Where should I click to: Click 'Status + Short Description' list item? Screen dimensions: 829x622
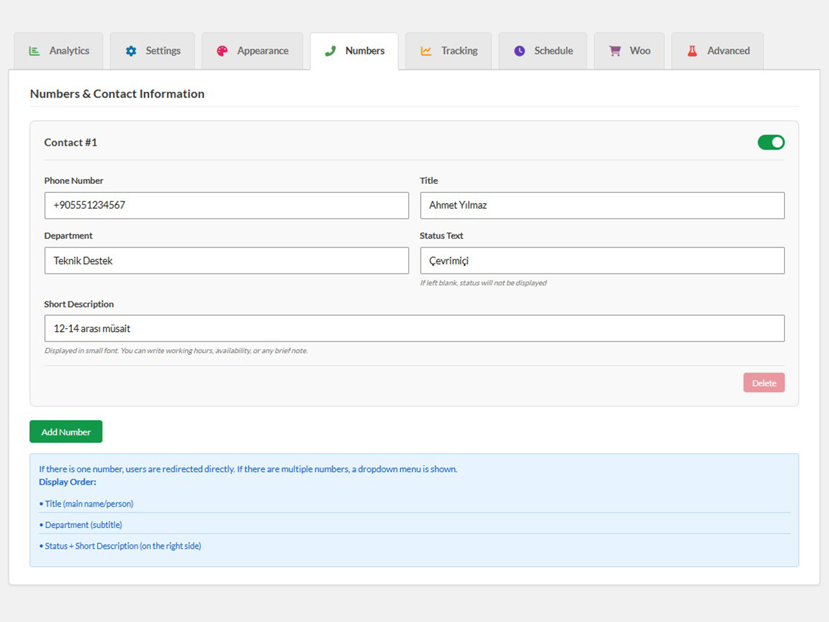point(120,546)
